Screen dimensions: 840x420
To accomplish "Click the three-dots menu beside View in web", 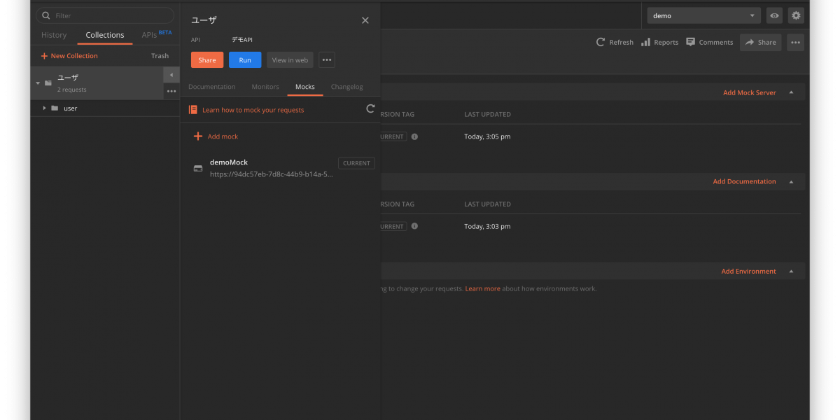I will coord(327,60).
